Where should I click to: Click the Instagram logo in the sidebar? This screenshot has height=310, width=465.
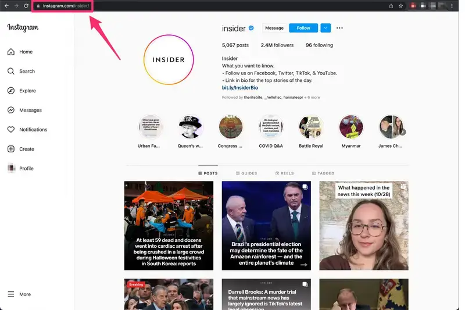click(23, 27)
